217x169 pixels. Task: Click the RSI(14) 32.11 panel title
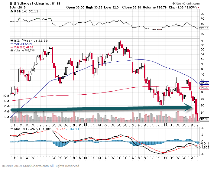click(26, 11)
